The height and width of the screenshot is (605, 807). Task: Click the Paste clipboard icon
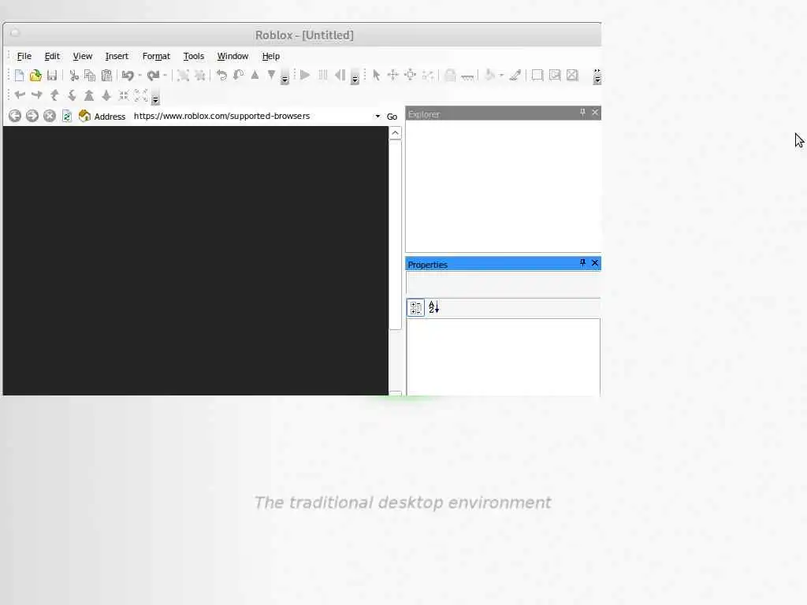[x=106, y=76]
